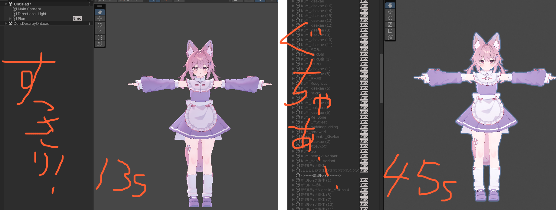Image resolution: width=556 pixels, height=210 pixels.
Task: Select 新ミルティナ素体 (7) in hierarchy
Action: [316, 200]
